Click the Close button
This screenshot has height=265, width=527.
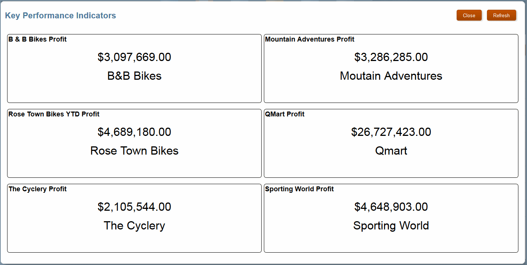click(x=469, y=15)
